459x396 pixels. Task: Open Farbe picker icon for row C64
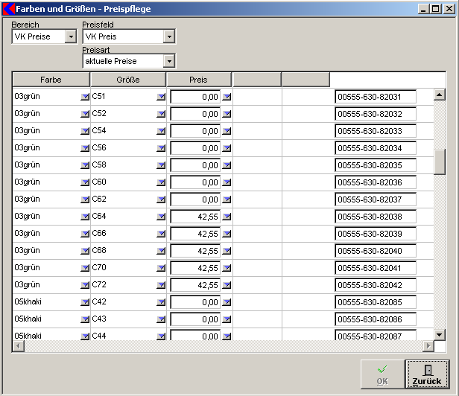(85, 217)
